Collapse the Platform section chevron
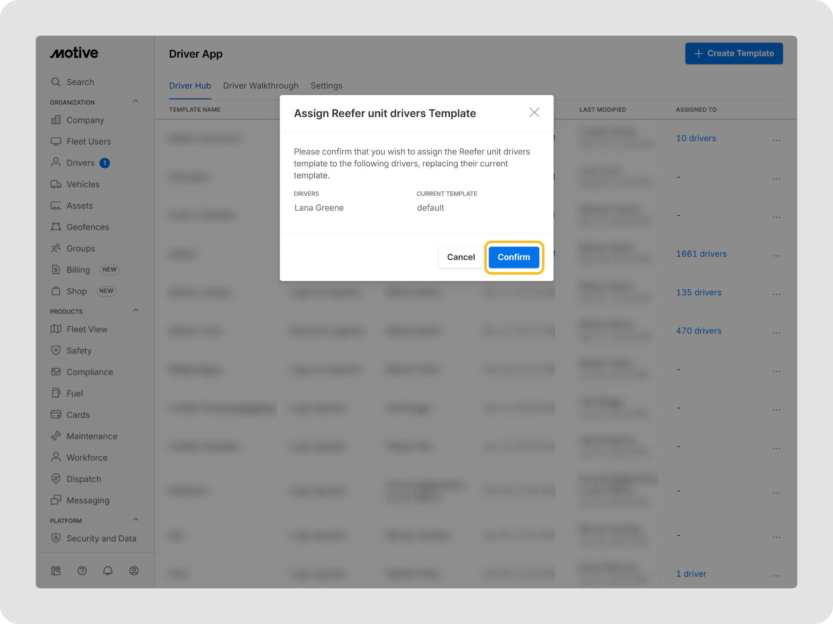The height and width of the screenshot is (624, 833). tap(136, 520)
